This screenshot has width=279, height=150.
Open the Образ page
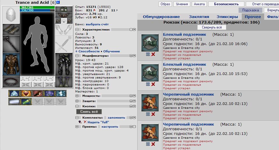[x=165, y=4]
